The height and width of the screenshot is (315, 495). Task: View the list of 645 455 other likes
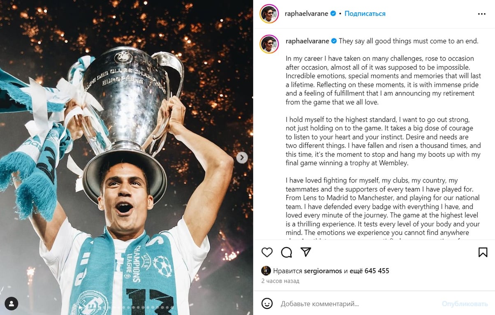pyautogui.click(x=372, y=271)
